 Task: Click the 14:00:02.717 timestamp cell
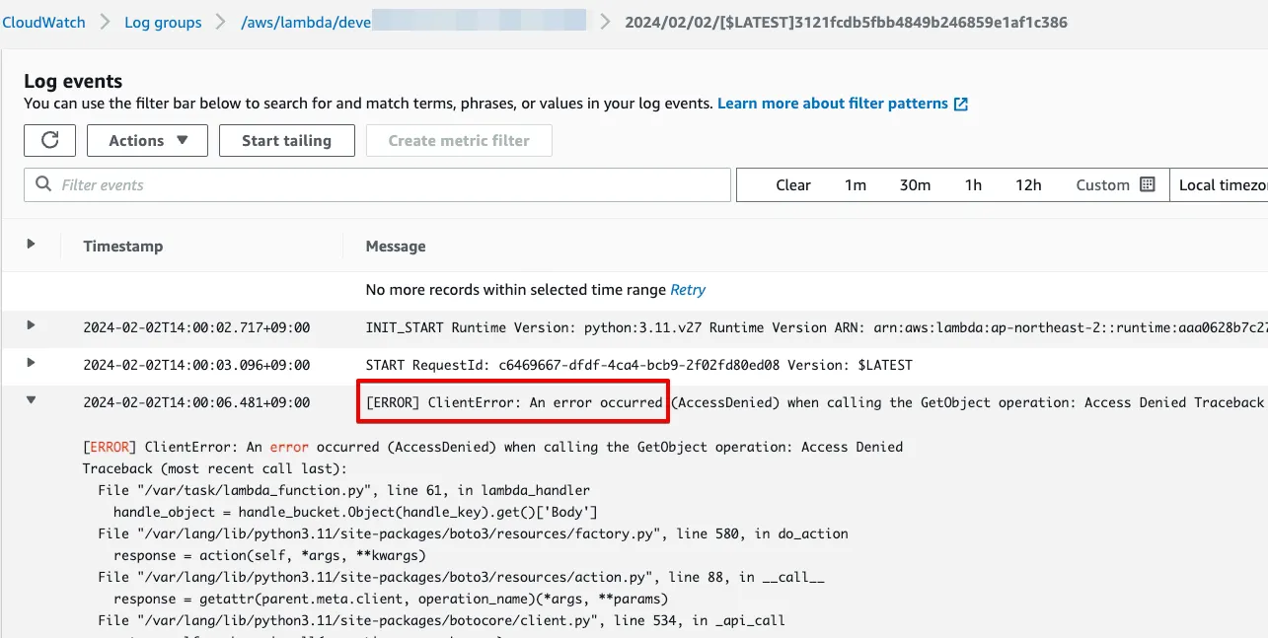click(196, 327)
